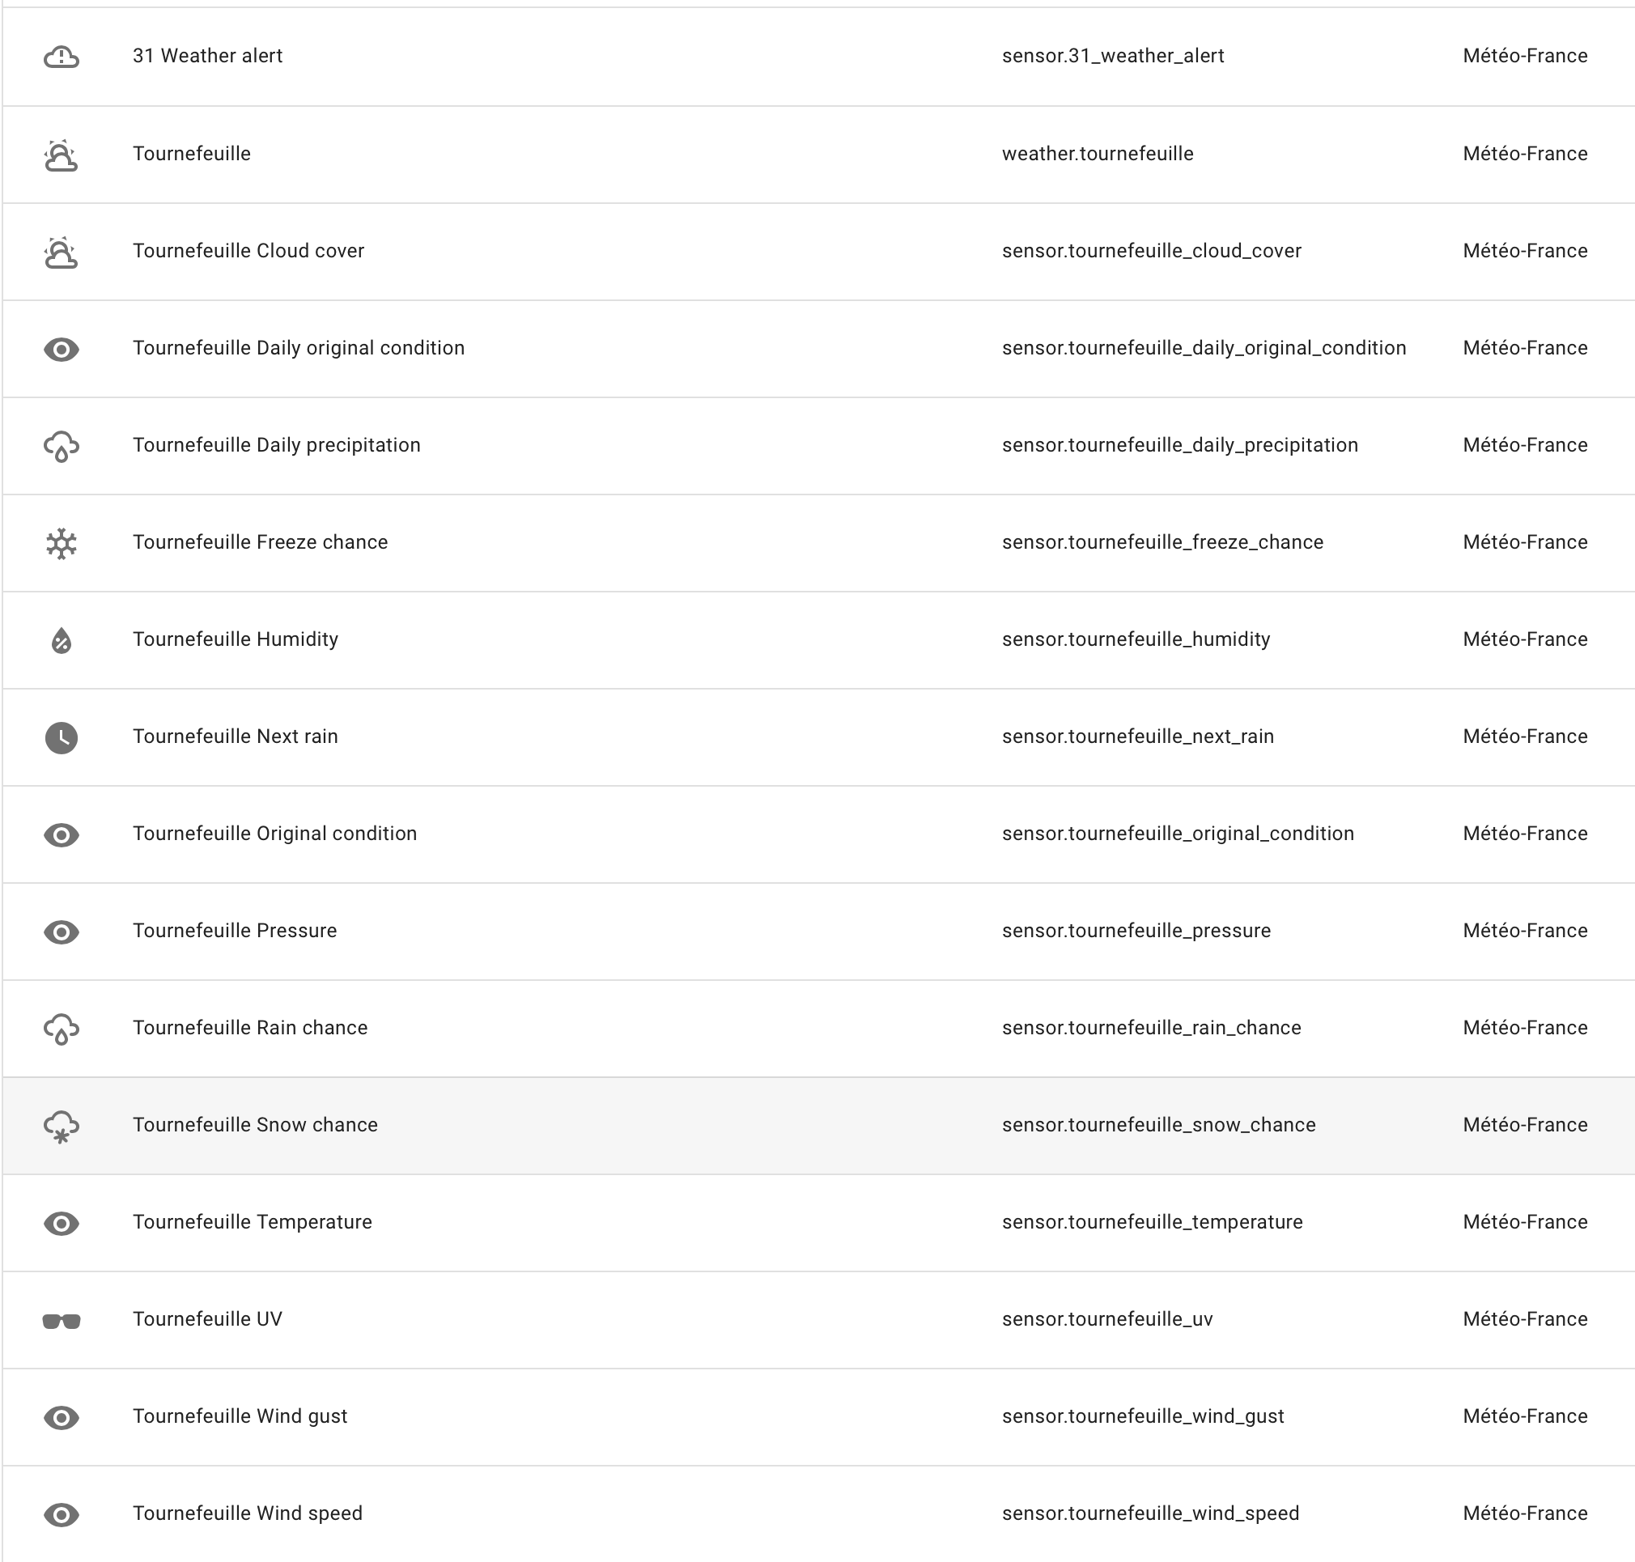Image resolution: width=1635 pixels, height=1562 pixels.
Task: Click Météo-France integration in the UV row
Action: pos(1525,1319)
